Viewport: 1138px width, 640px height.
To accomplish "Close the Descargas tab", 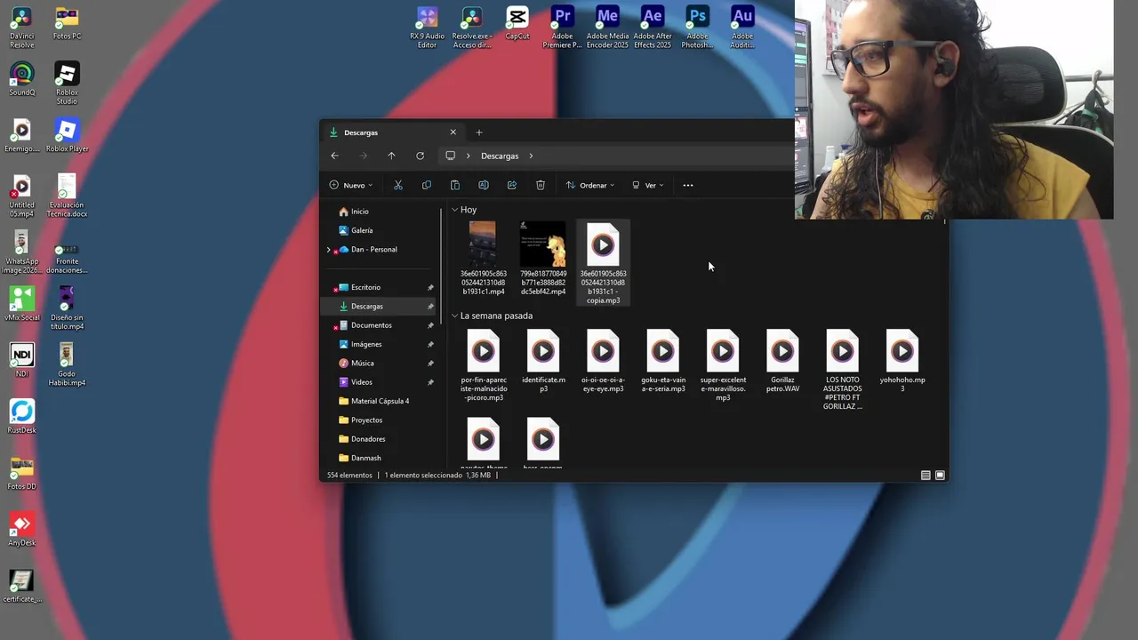I will pyautogui.click(x=453, y=132).
